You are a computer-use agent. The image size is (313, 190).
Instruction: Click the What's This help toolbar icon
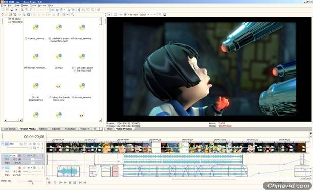[x=98, y=10]
